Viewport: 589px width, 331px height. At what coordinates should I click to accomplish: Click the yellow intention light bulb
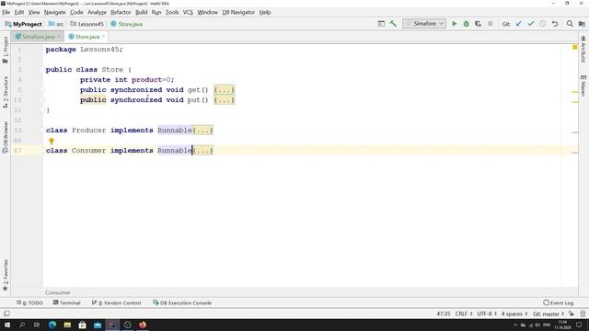[52, 141]
